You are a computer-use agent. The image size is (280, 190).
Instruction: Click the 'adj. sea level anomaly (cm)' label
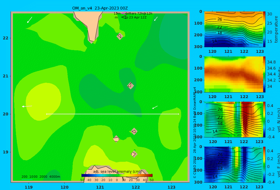pyautogui.click(x=117, y=172)
